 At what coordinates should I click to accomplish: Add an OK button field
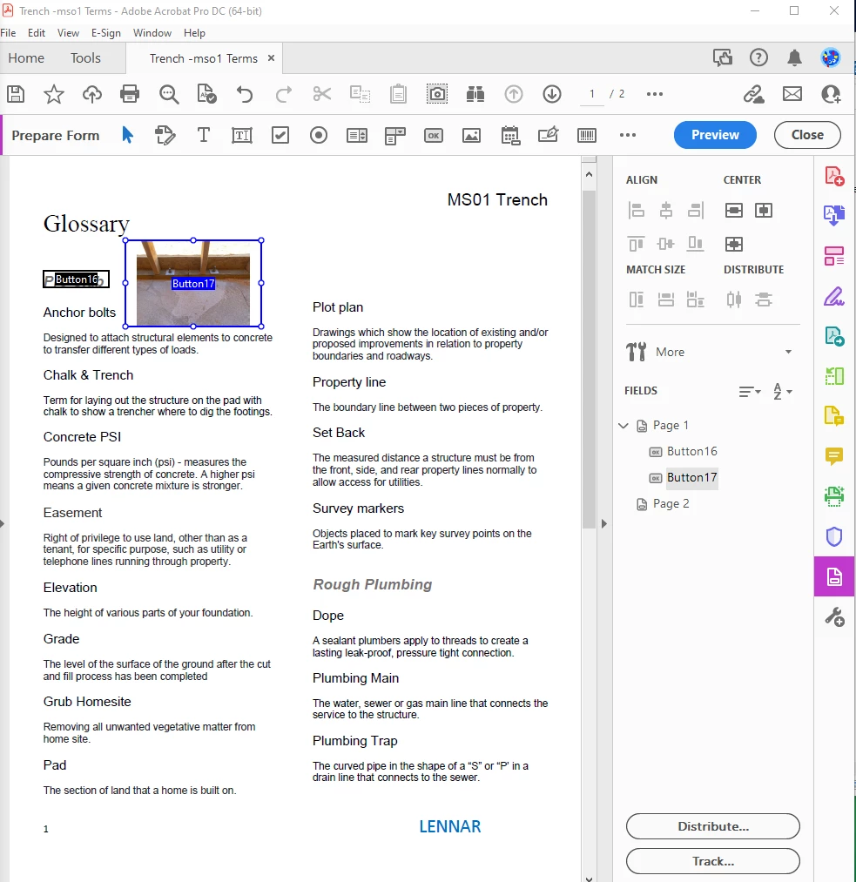(x=433, y=136)
